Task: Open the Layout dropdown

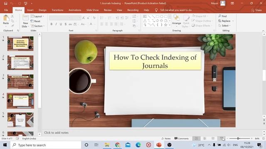Action: (37, 17)
